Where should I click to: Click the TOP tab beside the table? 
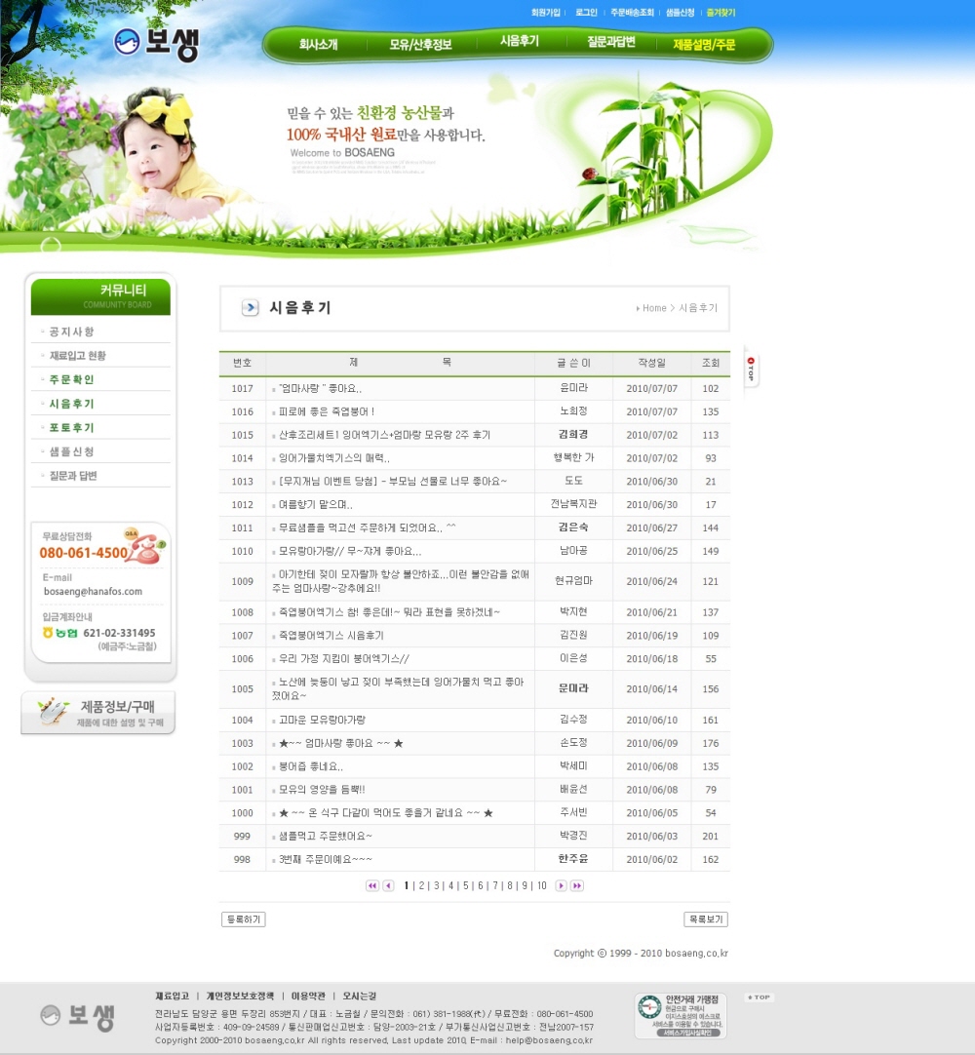click(751, 368)
